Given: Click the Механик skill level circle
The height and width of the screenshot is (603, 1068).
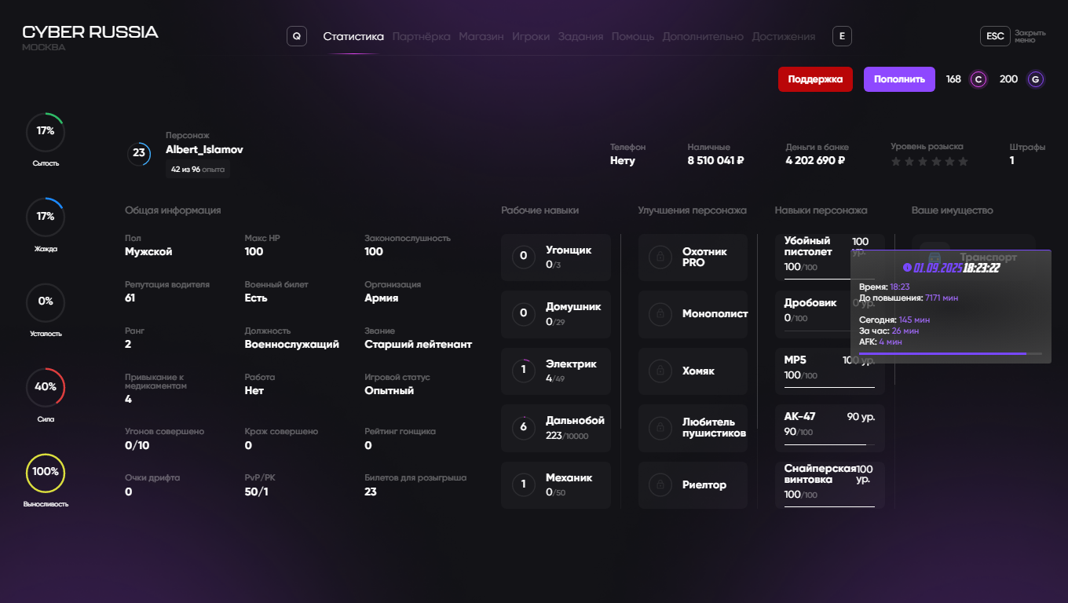Looking at the screenshot, I should (x=524, y=484).
